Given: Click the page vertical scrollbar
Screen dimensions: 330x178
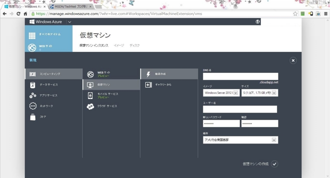Looking at the screenshot, I should (328, 98).
